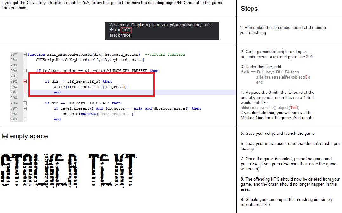Click line number 299 in the gutter
This screenshot has height=213, width=342.
(x=14, y=119)
